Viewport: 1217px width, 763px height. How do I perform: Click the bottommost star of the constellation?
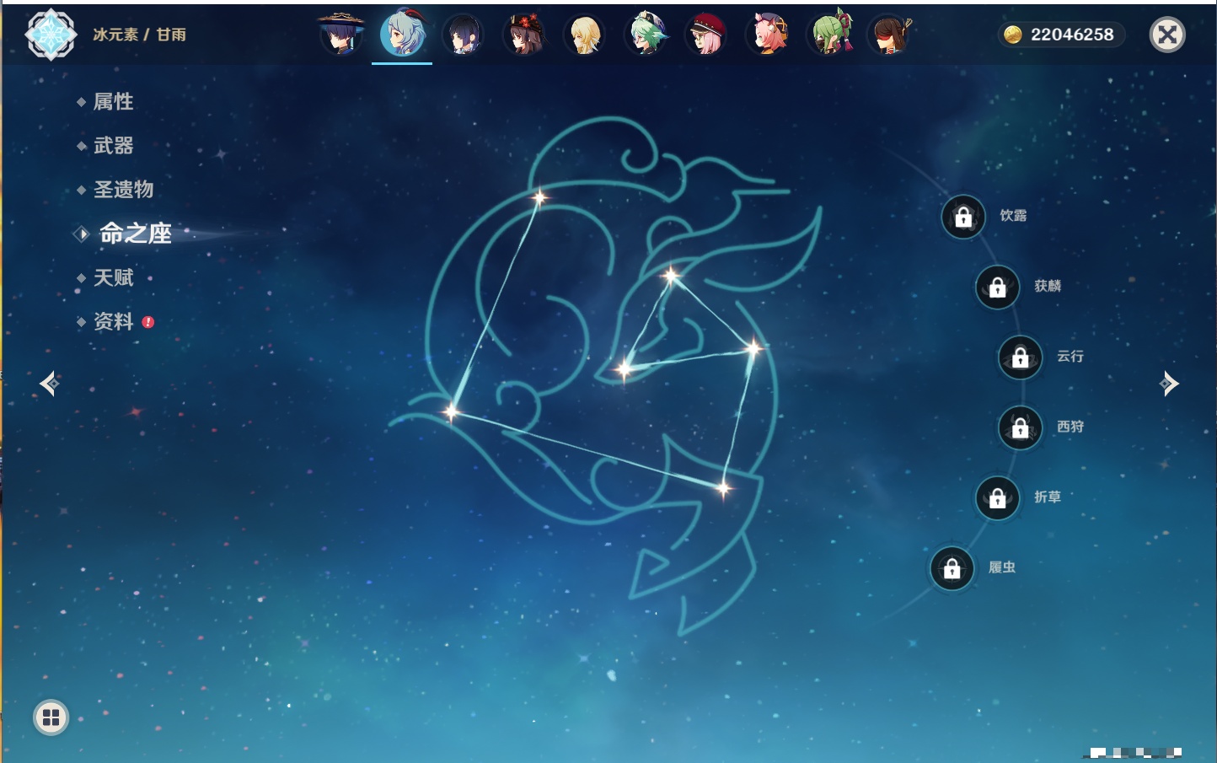pos(723,488)
